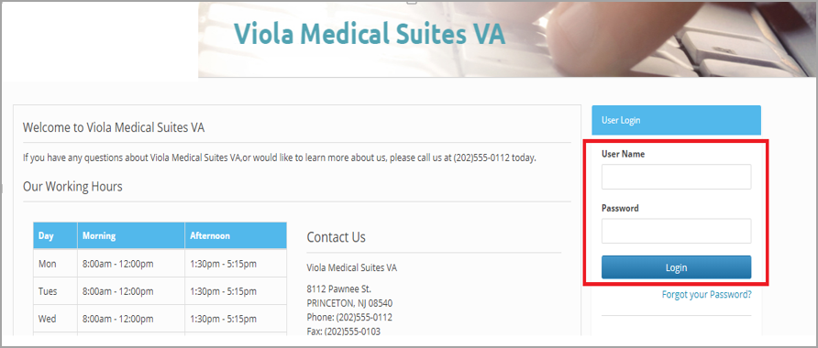Click the Contact Us heading
Image resolution: width=818 pixels, height=348 pixels.
pyautogui.click(x=336, y=237)
